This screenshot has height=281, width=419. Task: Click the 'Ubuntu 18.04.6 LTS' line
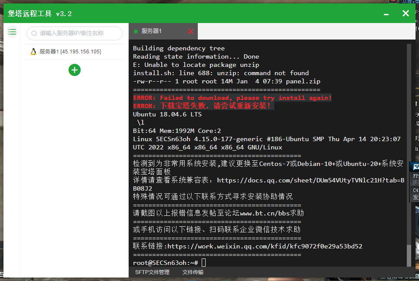tap(167, 114)
